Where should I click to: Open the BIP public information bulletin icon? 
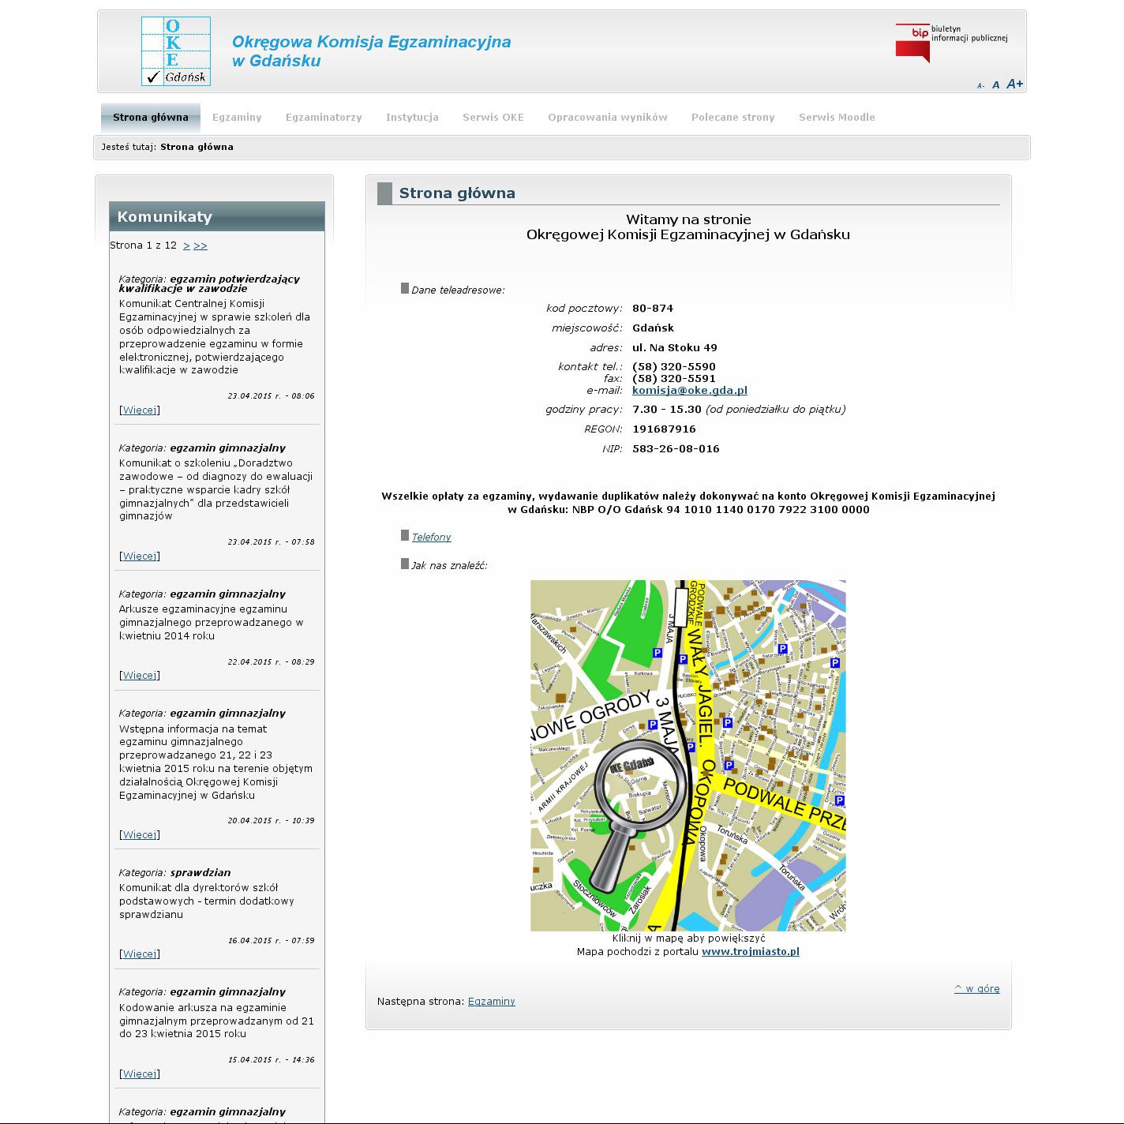(x=950, y=43)
